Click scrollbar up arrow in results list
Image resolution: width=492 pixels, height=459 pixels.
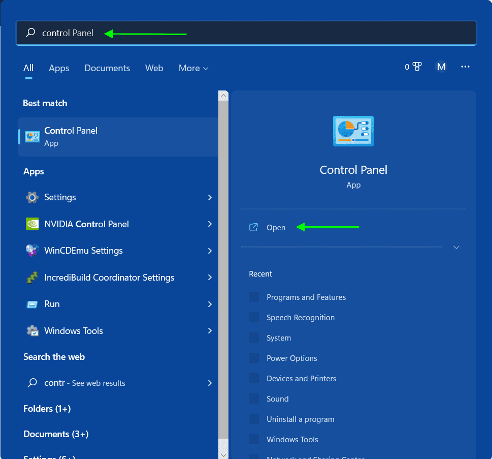coord(223,96)
